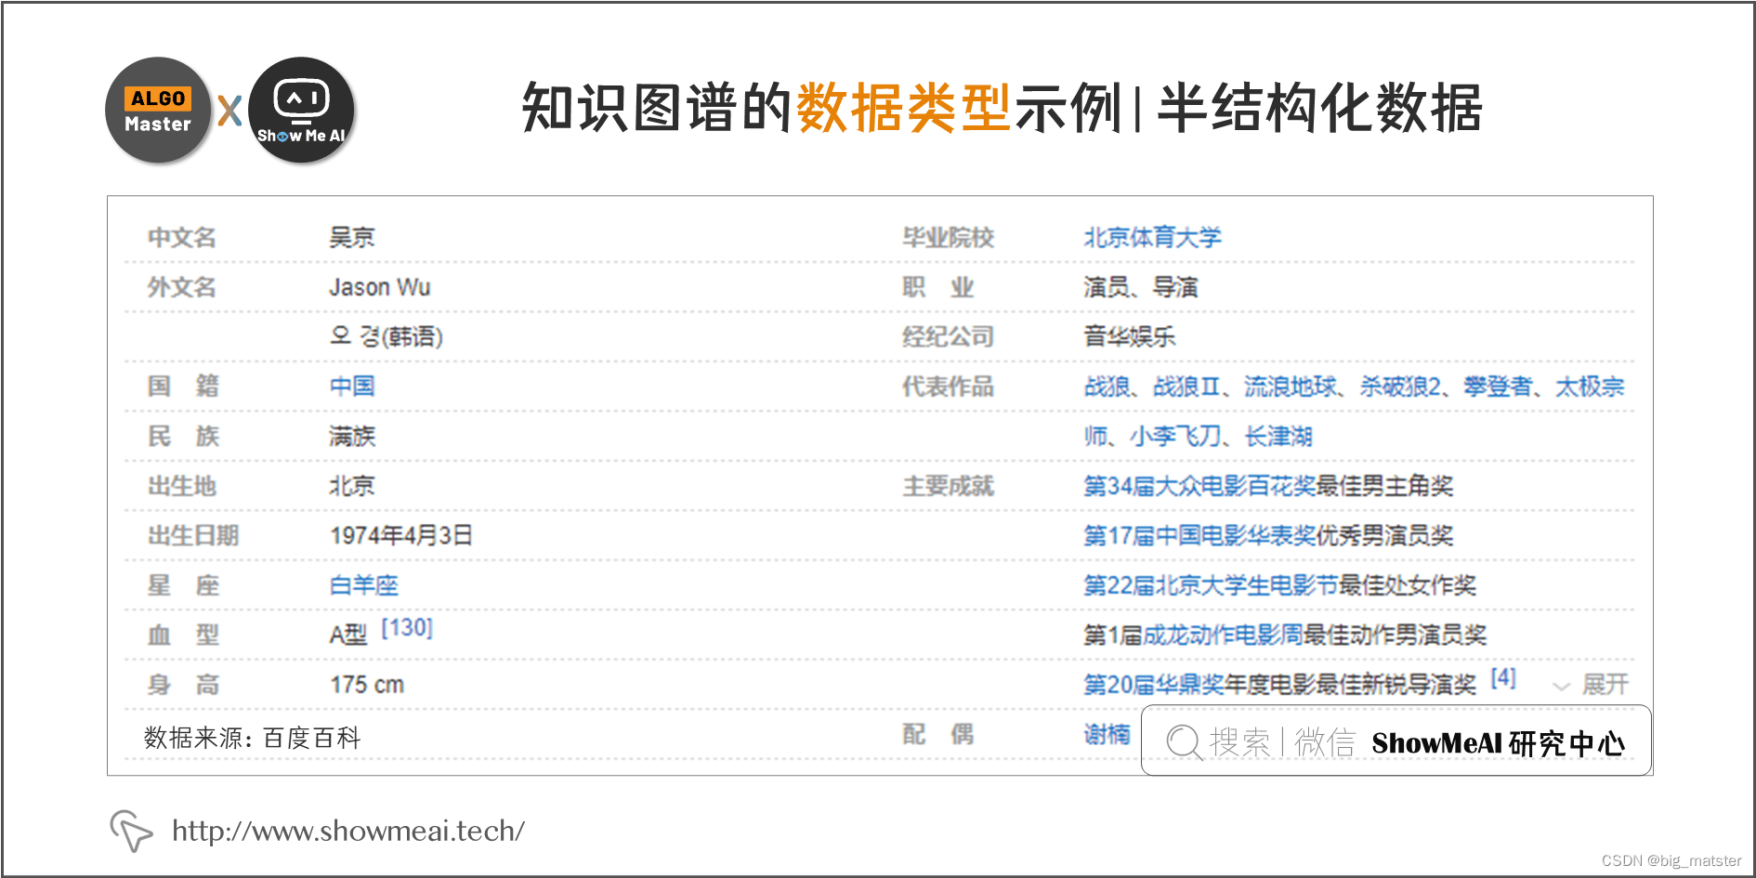
Task: Select the blood type A型
Action: 348,636
